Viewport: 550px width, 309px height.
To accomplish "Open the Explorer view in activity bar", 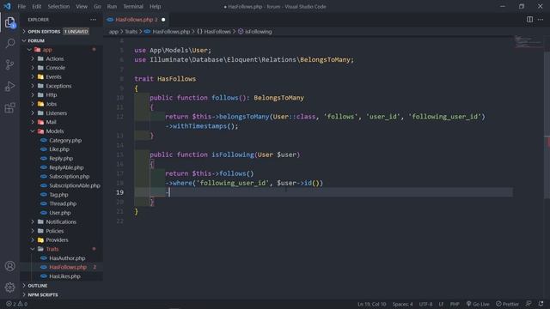I will (9, 22).
